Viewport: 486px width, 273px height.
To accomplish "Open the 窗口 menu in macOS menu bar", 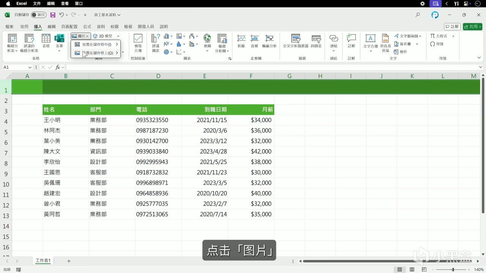I will [x=79, y=3].
